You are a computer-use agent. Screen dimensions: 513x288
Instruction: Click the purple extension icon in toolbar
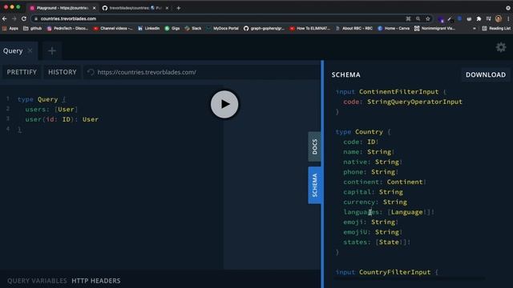(x=441, y=19)
